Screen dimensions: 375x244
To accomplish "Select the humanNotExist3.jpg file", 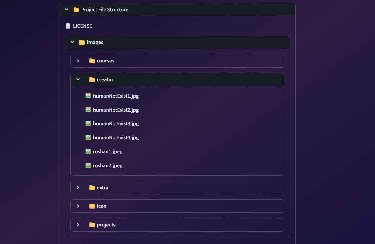I will point(116,123).
